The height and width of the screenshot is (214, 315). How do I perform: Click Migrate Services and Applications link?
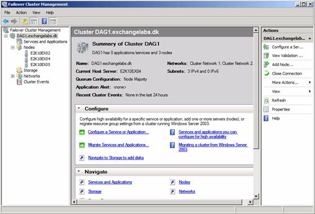118,145
